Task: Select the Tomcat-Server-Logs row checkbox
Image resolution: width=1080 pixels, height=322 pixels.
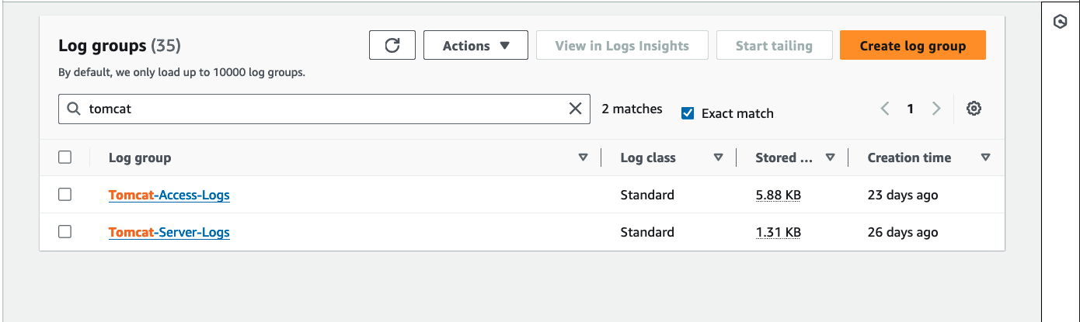Action: (x=65, y=232)
